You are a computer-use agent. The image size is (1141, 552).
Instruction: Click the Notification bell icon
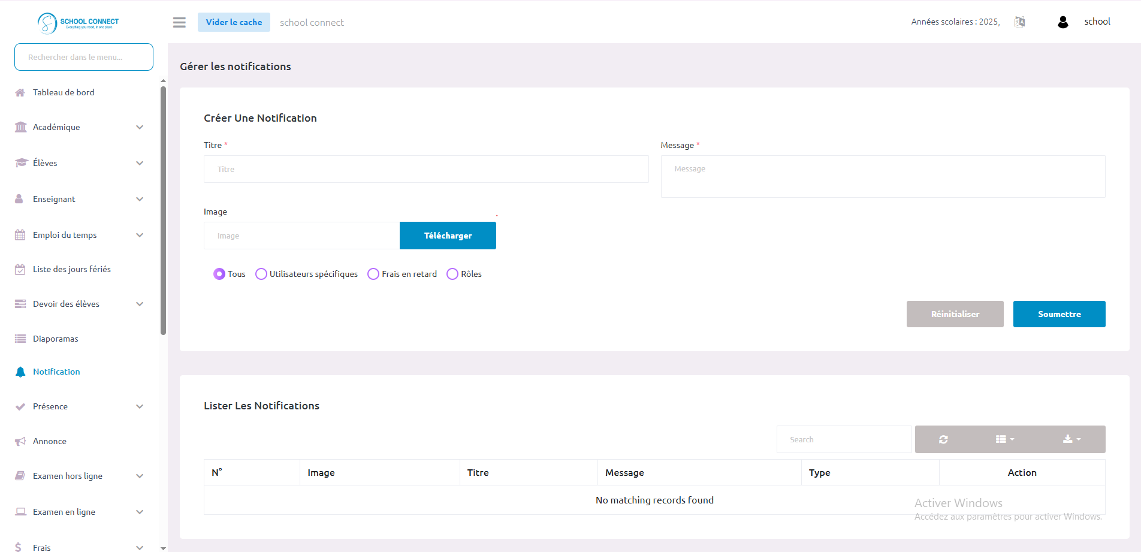coord(20,372)
